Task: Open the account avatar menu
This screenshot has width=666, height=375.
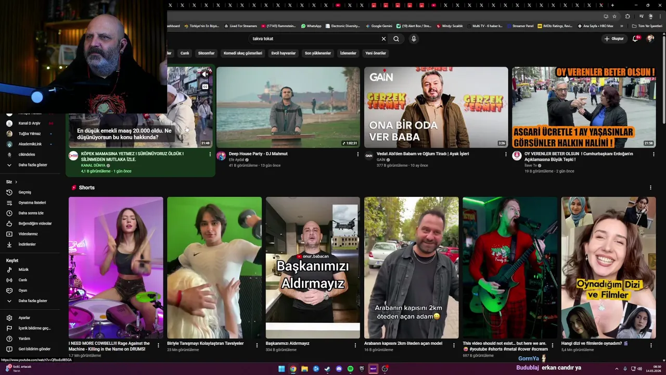Action: click(x=650, y=39)
